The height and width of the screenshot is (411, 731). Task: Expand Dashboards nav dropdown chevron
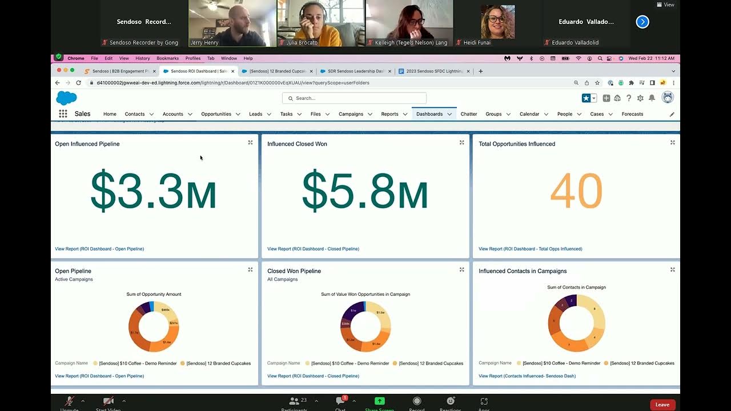[449, 114]
